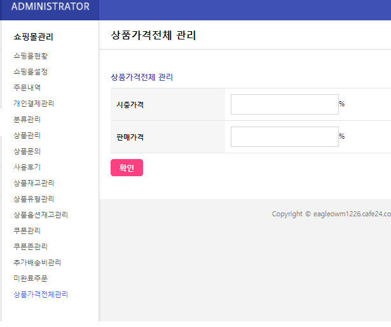This screenshot has width=391, height=327.
Task: Select 상품재고관리 in the sidebar
Action: [34, 183]
